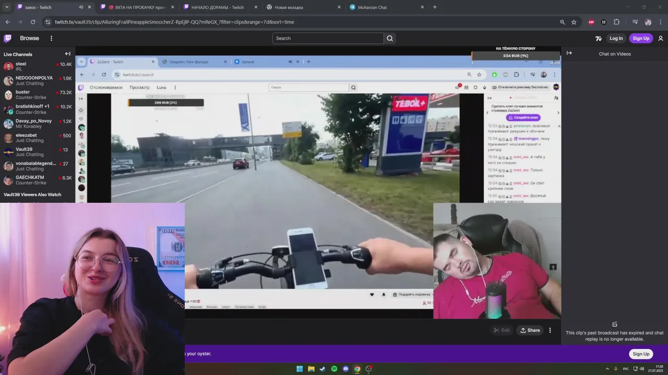Click Sign Up in purple banner
Screen dimensions: 668x375
point(641,354)
